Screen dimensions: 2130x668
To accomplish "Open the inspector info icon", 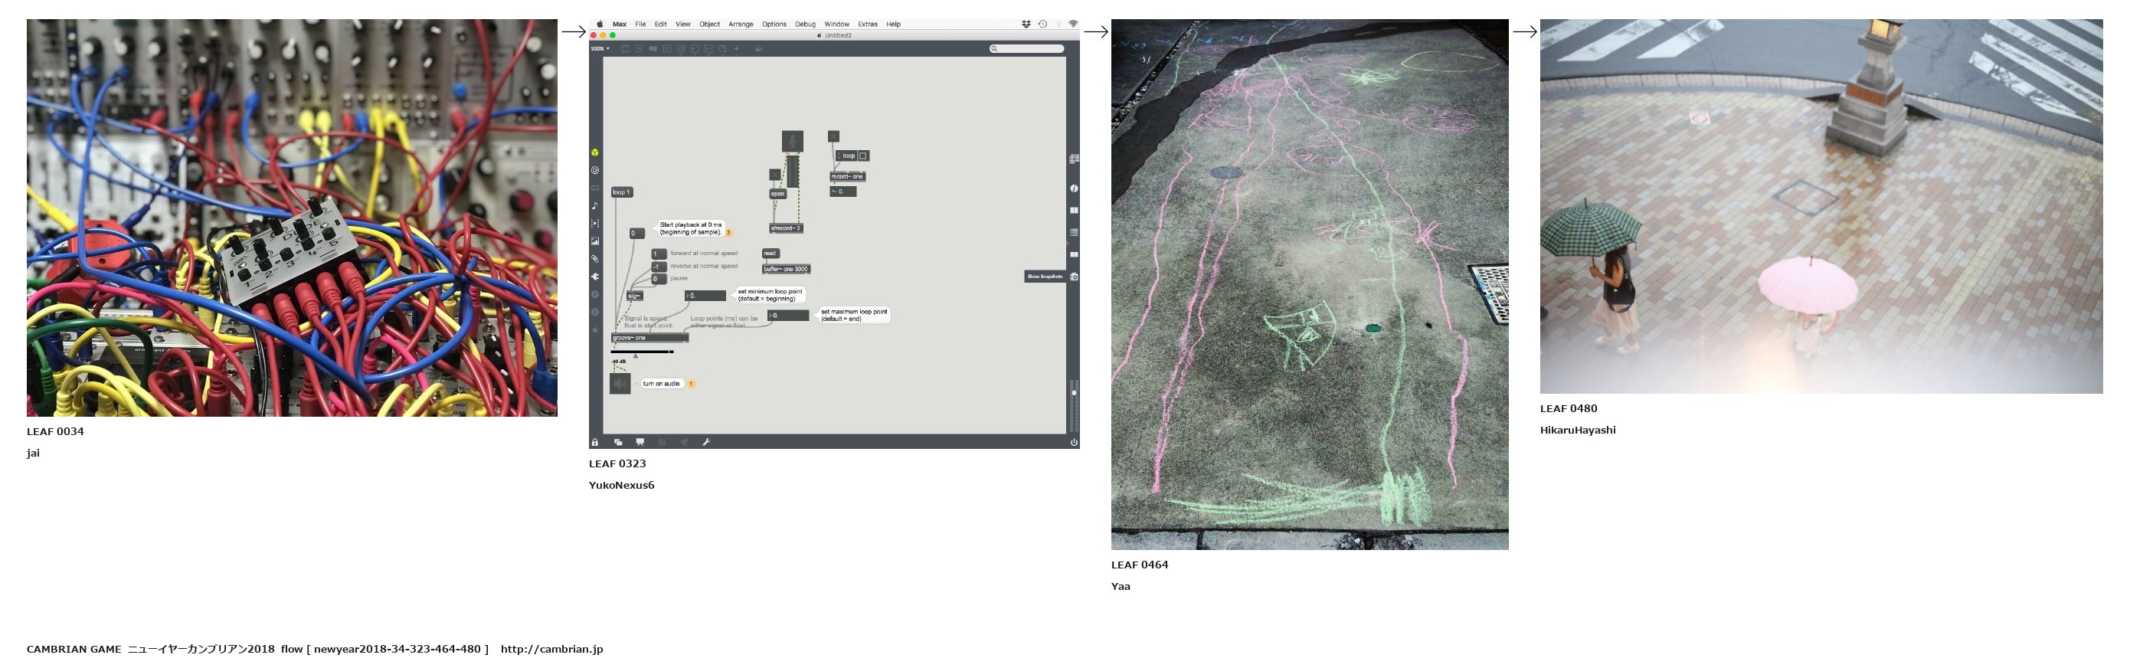I will pos(1073,188).
